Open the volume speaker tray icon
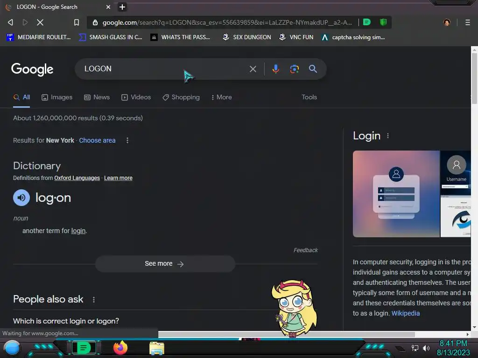 [x=426, y=348]
